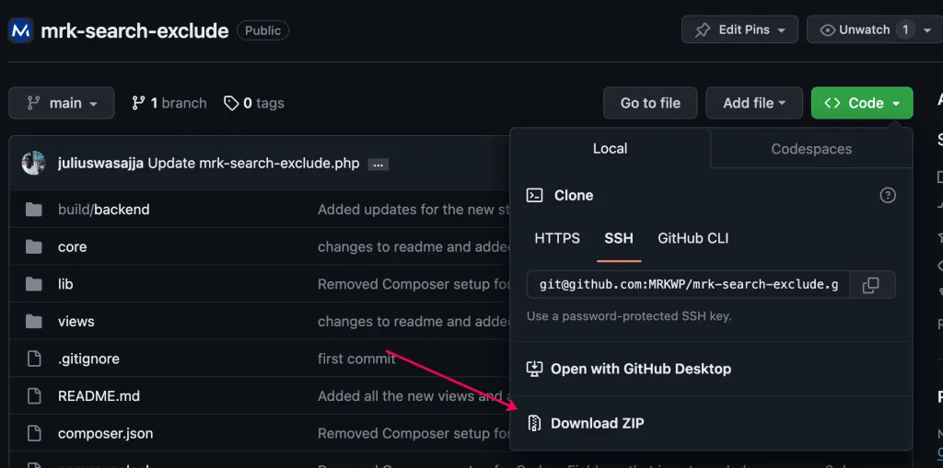Copy the clone URL with the copy icon
Image resolution: width=943 pixels, height=468 pixels.
[x=871, y=285]
